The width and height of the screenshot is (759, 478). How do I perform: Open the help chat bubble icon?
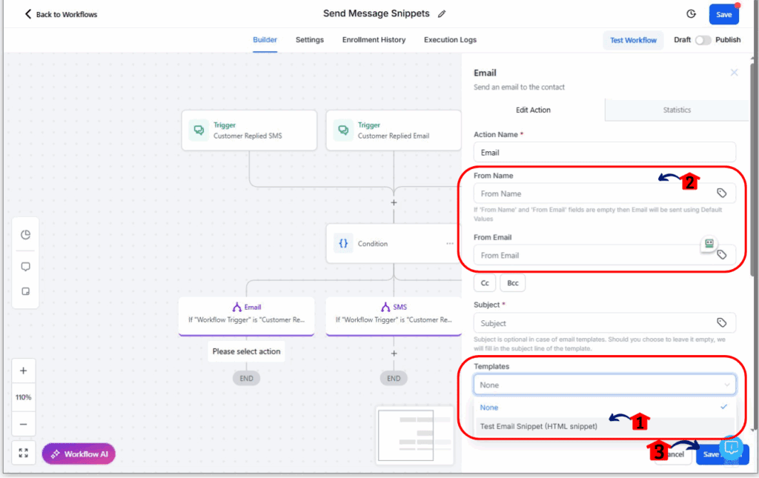[731, 448]
